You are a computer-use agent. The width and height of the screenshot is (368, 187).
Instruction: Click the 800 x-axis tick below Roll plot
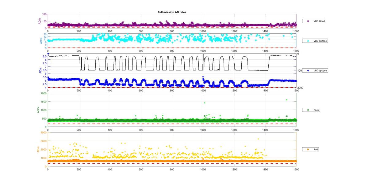tap(172, 169)
